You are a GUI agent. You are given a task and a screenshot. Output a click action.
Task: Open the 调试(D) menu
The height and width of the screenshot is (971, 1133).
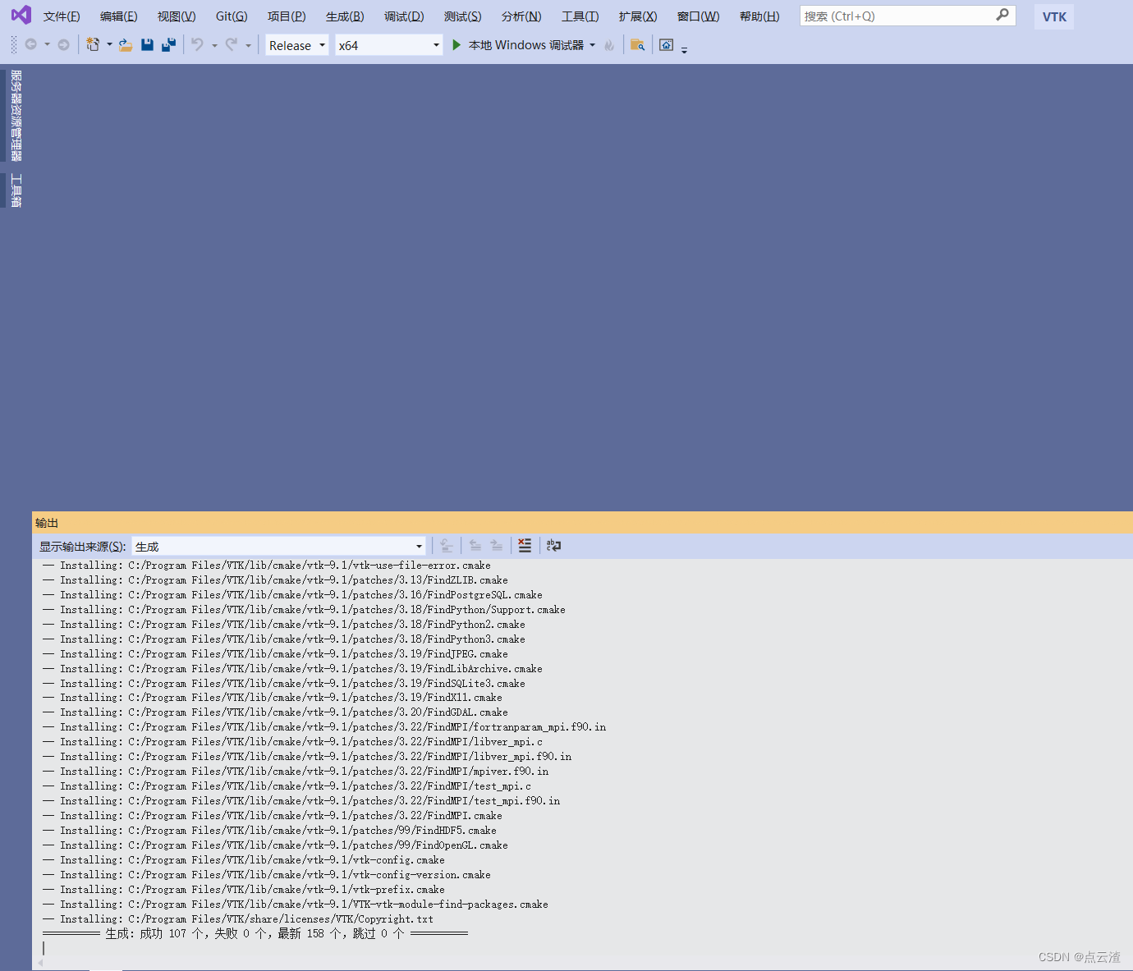click(404, 16)
